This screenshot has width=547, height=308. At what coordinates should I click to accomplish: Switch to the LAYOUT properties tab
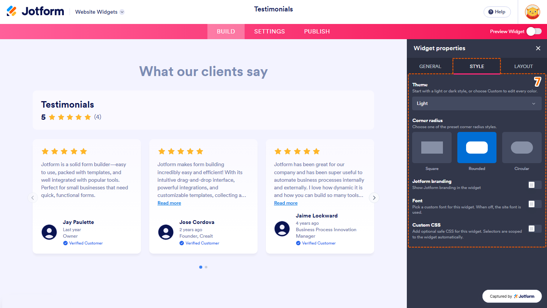point(523,66)
